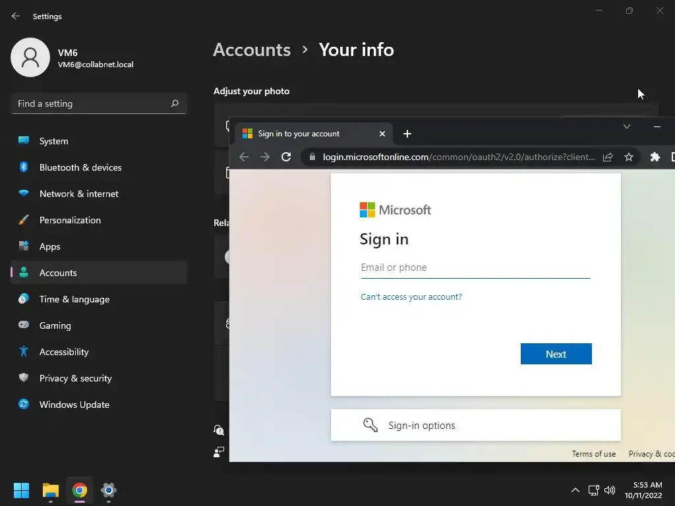Select Accounts in Settings sidebar
Viewport: 675px width, 506px height.
[99, 273]
